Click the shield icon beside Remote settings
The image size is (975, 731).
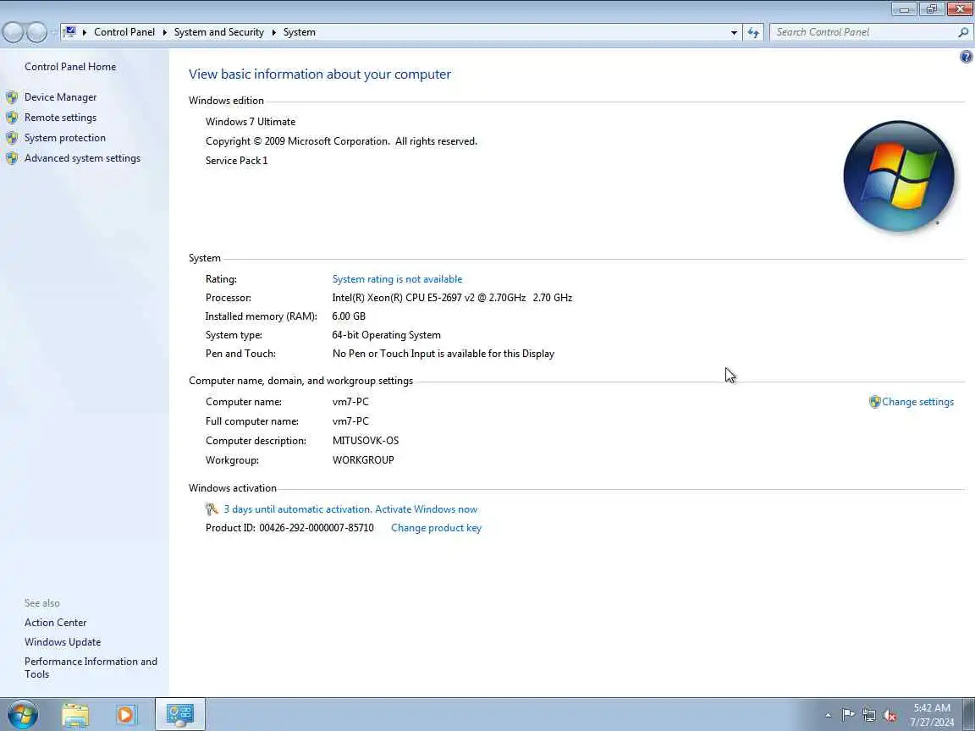tap(12, 118)
